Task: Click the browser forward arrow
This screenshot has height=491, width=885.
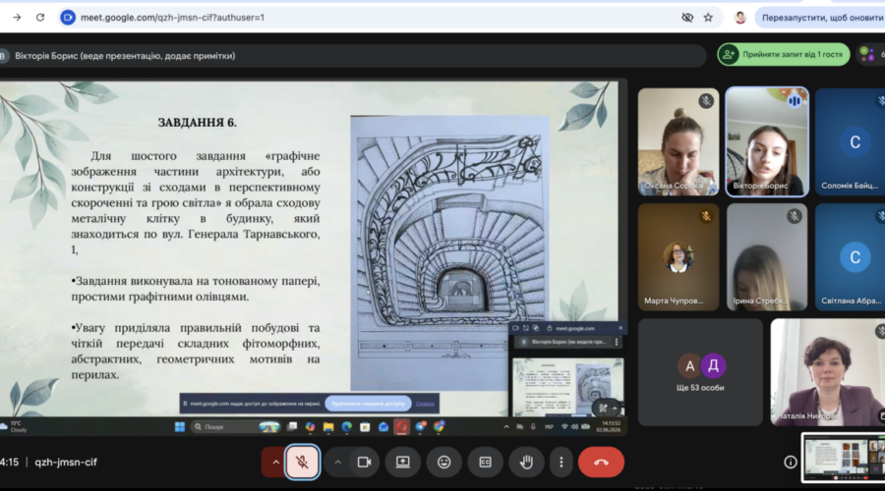Action: tap(17, 18)
